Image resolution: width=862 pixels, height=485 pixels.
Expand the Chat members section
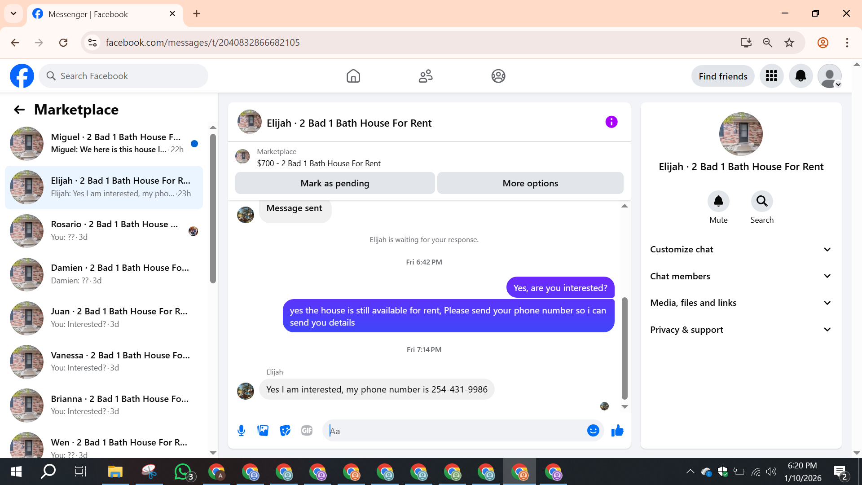[741, 276]
